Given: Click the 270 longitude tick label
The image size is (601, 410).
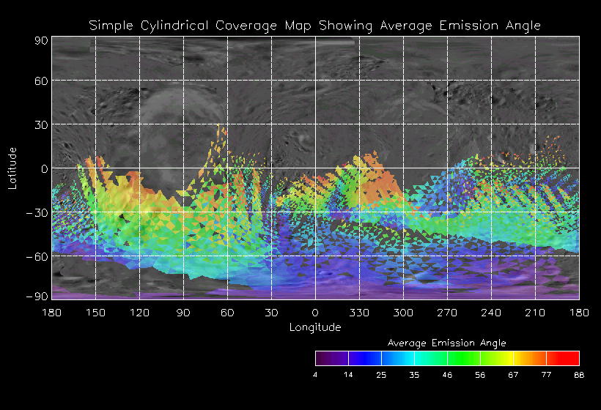Looking at the screenshot, I should 447,313.
